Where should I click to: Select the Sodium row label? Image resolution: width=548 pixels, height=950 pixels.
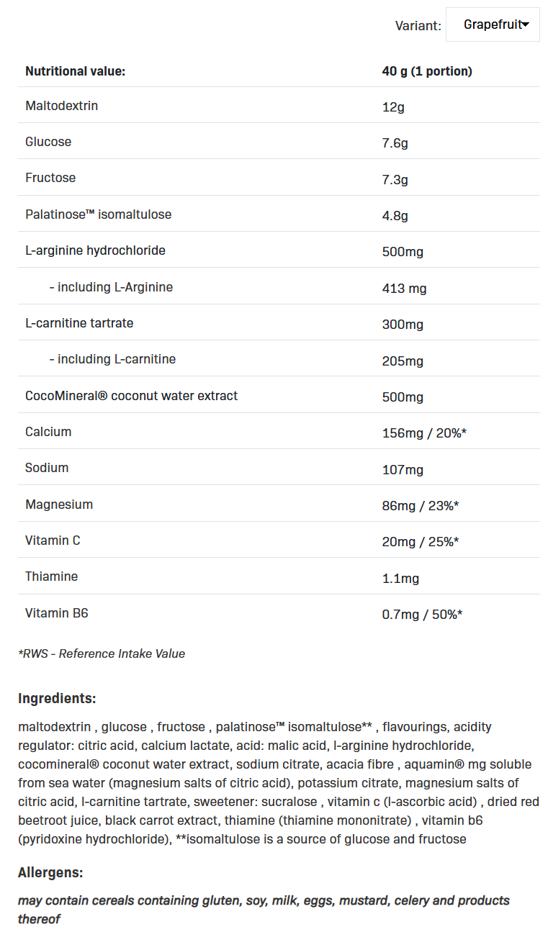pos(47,468)
